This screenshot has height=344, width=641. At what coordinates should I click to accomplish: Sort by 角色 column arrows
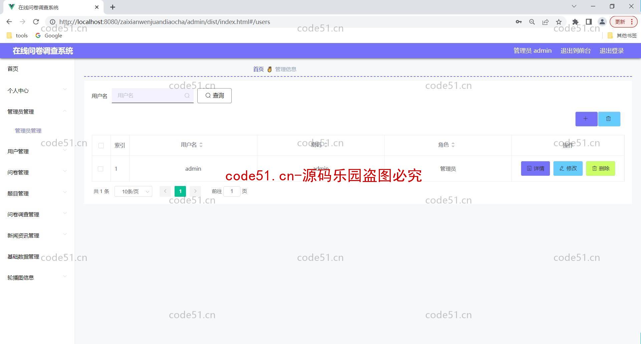453,145
